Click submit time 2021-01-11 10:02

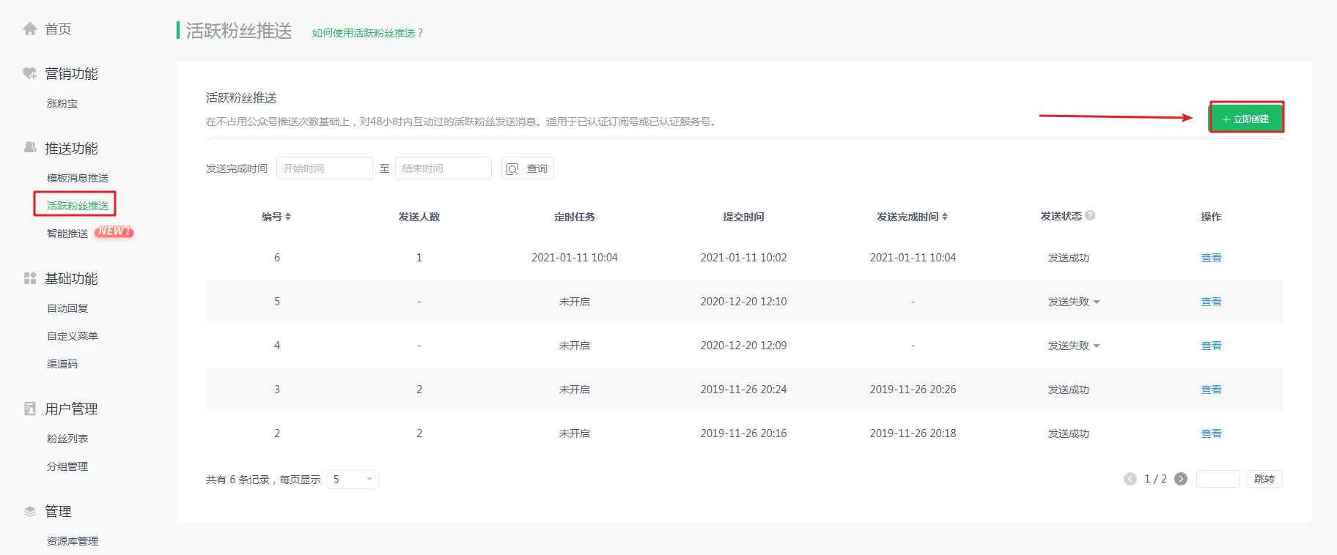pyautogui.click(x=743, y=258)
